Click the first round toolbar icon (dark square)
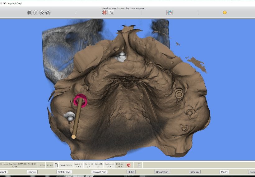This screenshot has height=177, width=255. (x=30, y=12)
